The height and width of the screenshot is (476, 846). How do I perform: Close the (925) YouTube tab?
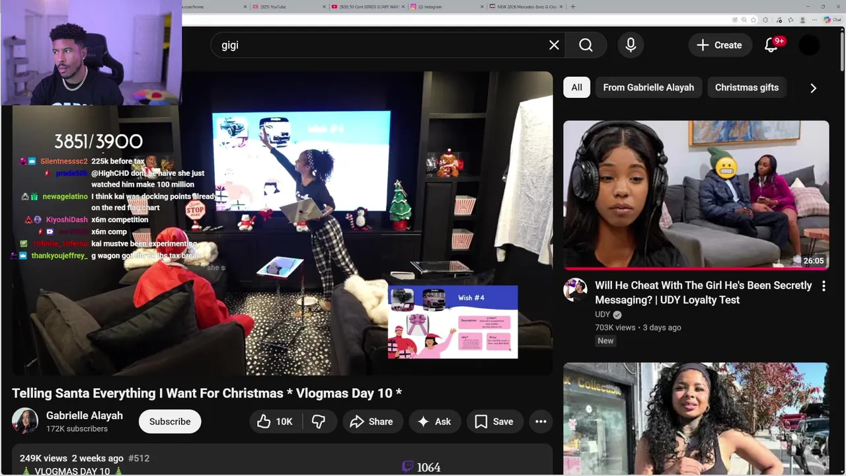[325, 7]
